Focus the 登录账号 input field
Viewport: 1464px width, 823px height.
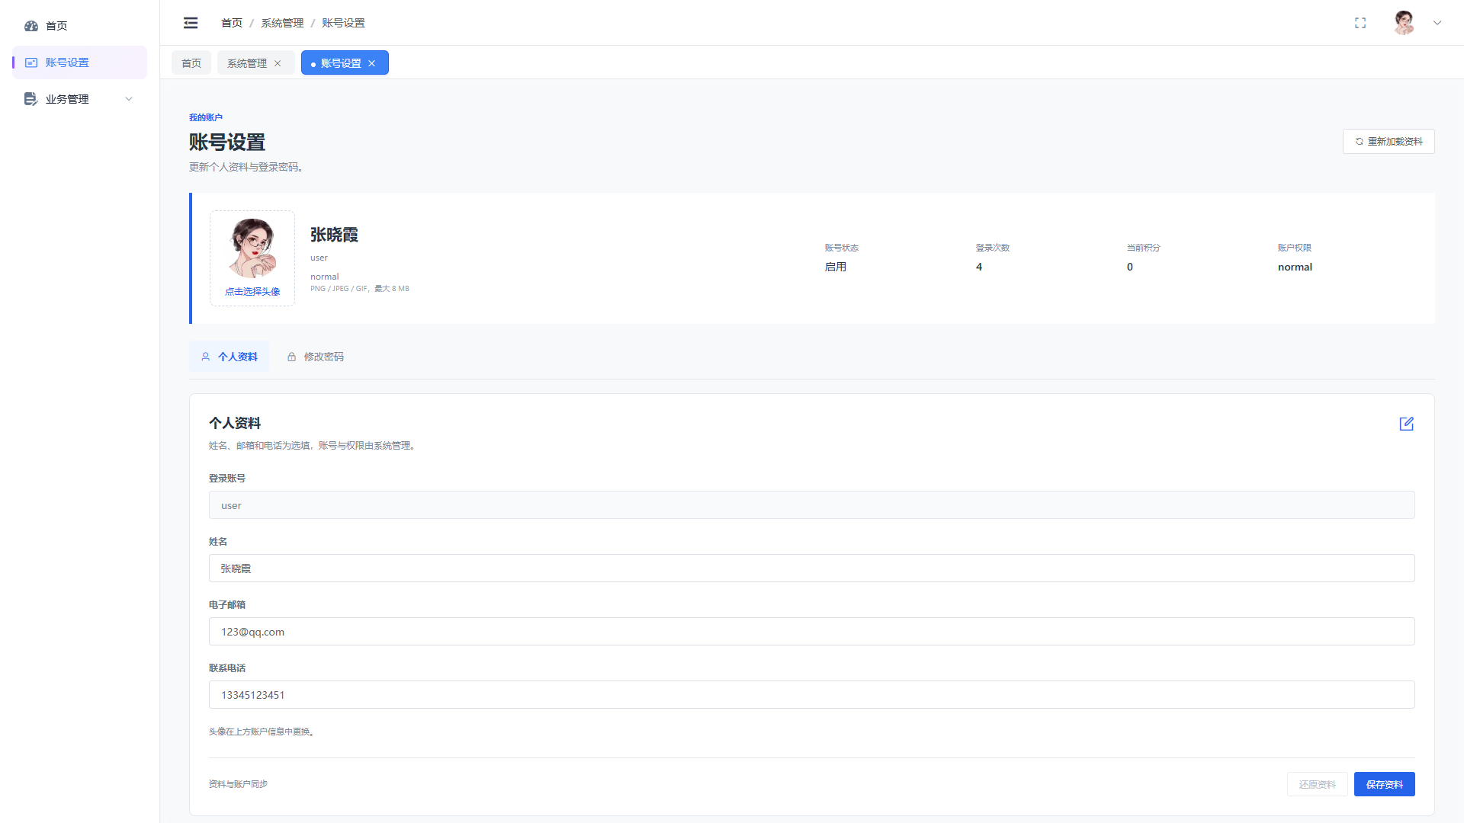[812, 505]
